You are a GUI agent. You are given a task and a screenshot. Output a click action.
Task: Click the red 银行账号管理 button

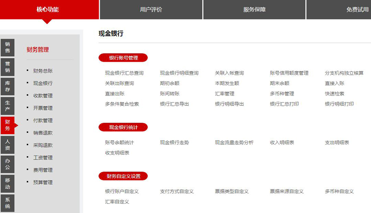pyautogui.click(x=123, y=58)
